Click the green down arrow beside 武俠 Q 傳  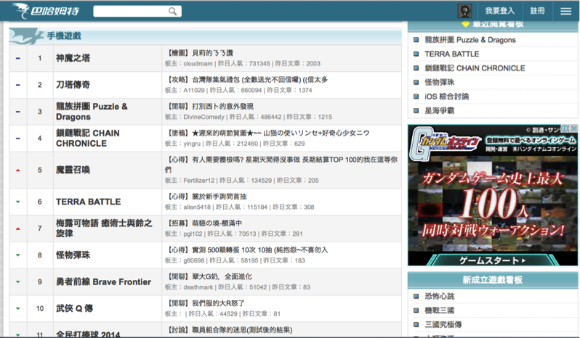[17, 308]
